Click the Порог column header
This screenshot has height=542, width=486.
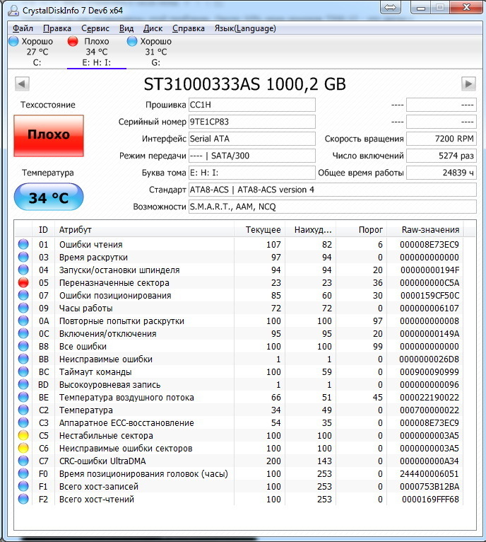[x=361, y=229]
